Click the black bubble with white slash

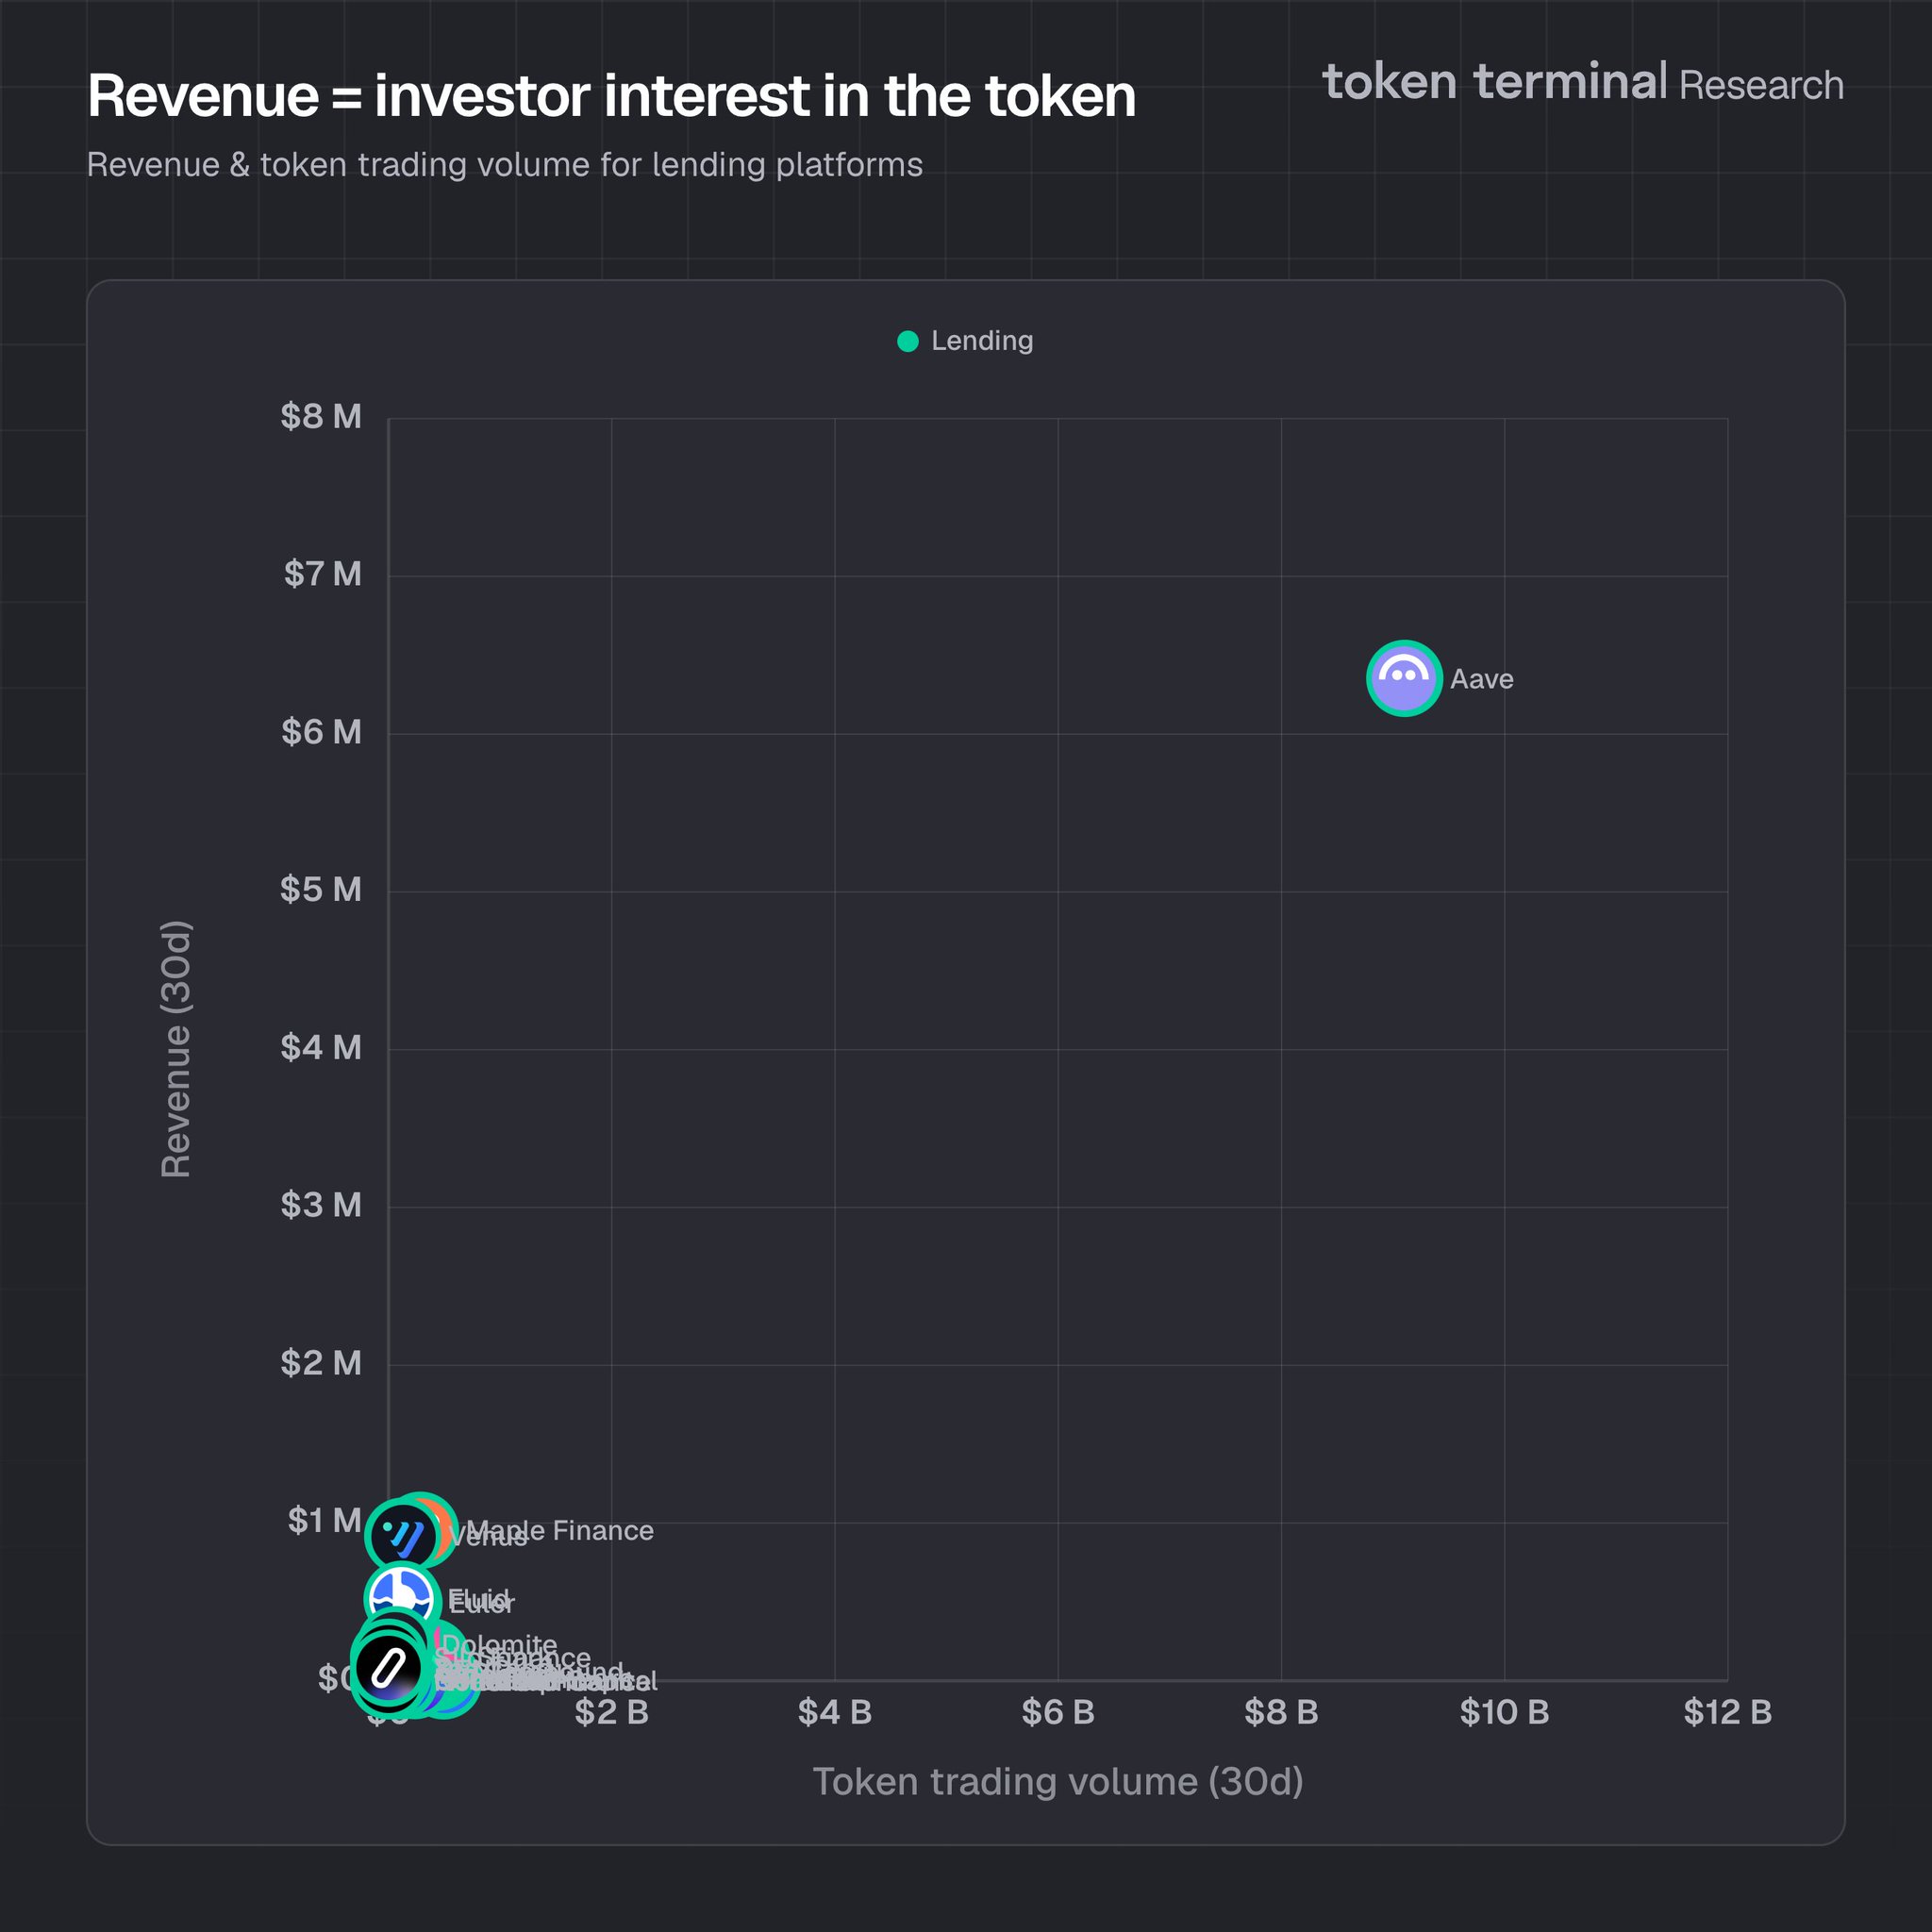coord(389,1667)
